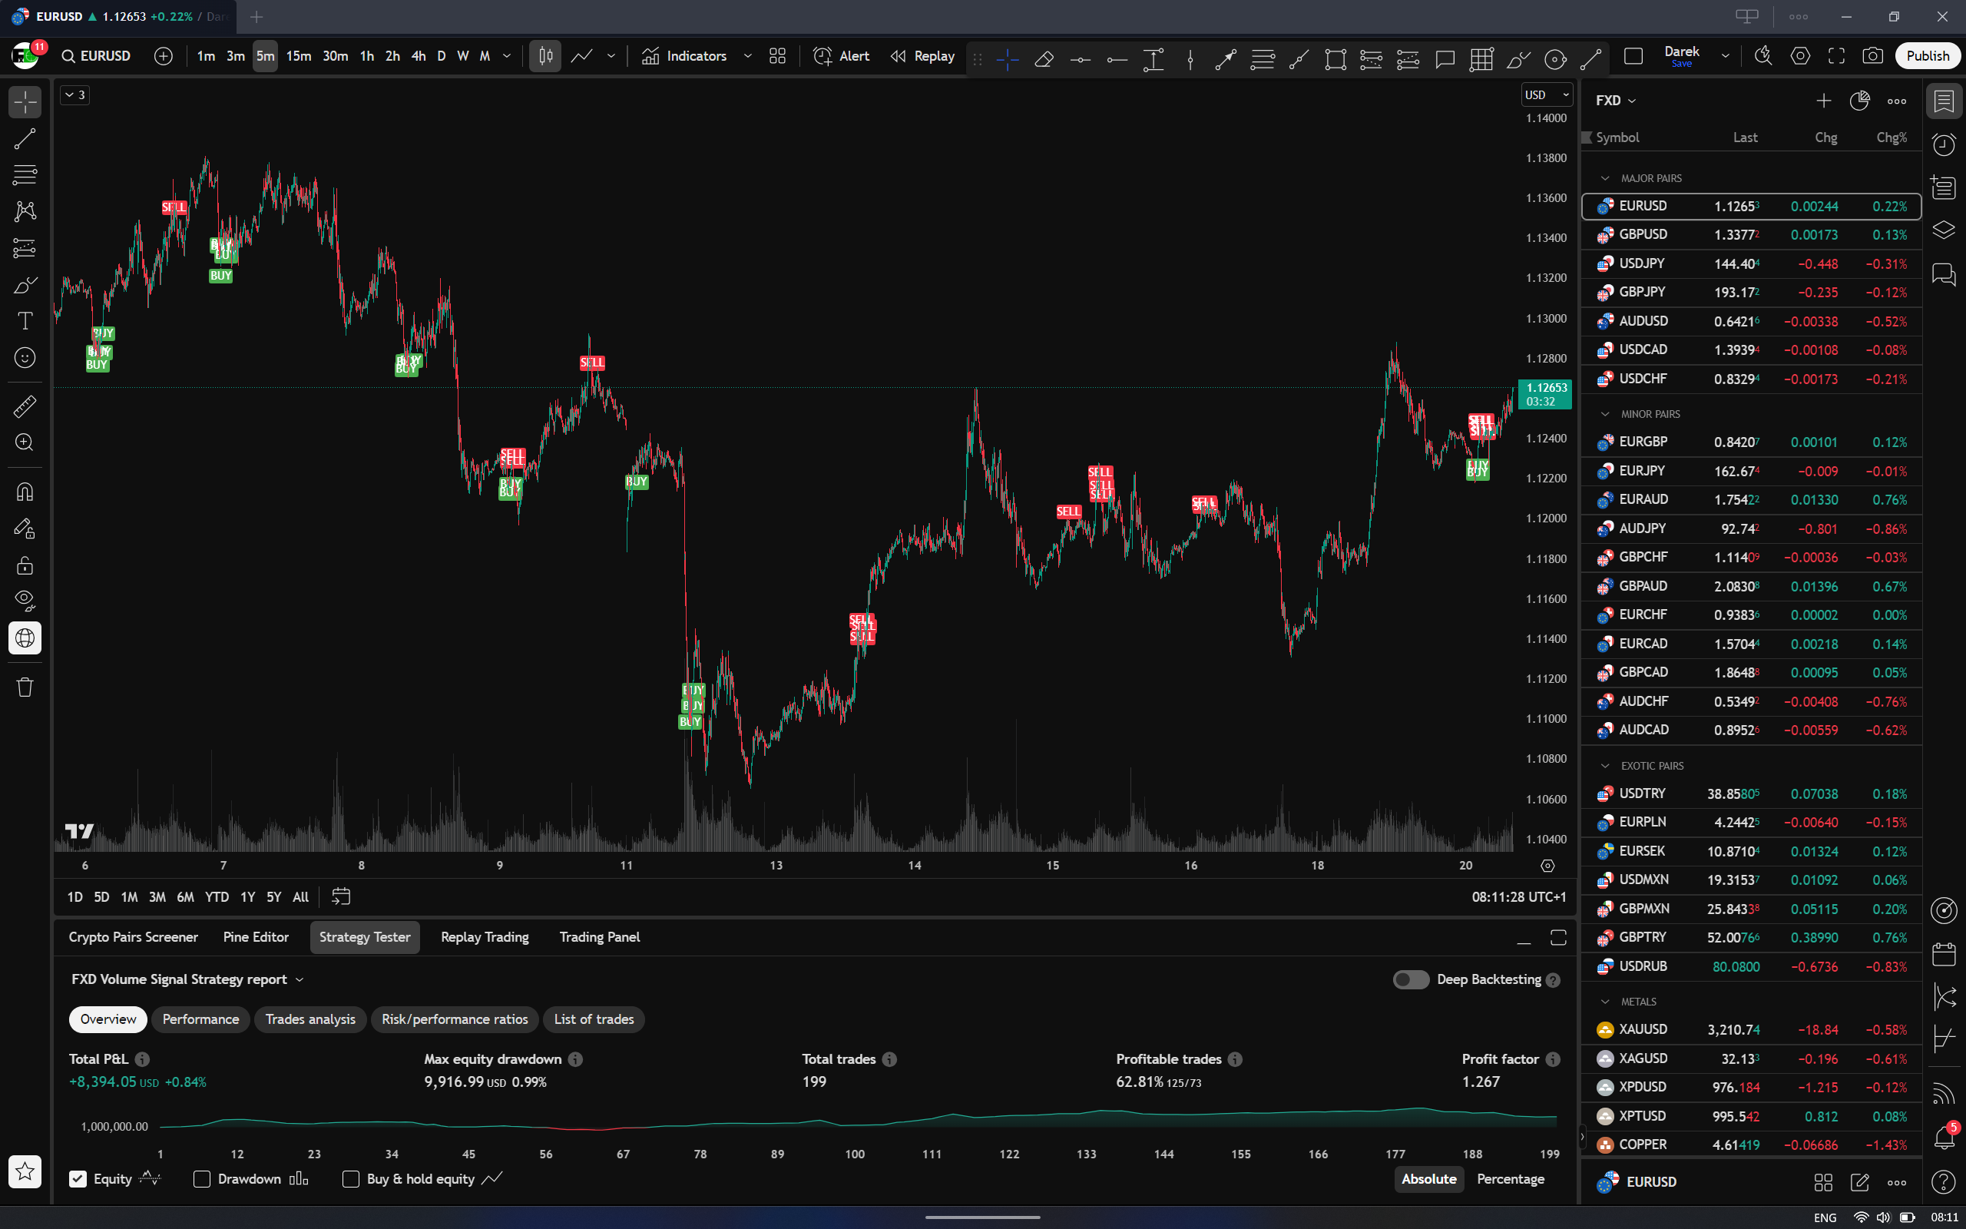The image size is (1966, 1229).
Task: Open the FXD Volume Signal Strategy report dropdown
Action: 187,979
